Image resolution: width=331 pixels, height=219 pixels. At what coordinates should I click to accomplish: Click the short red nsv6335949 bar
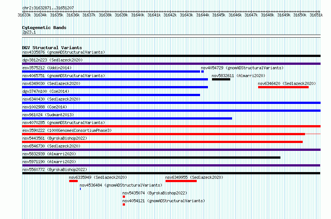coord(74,181)
